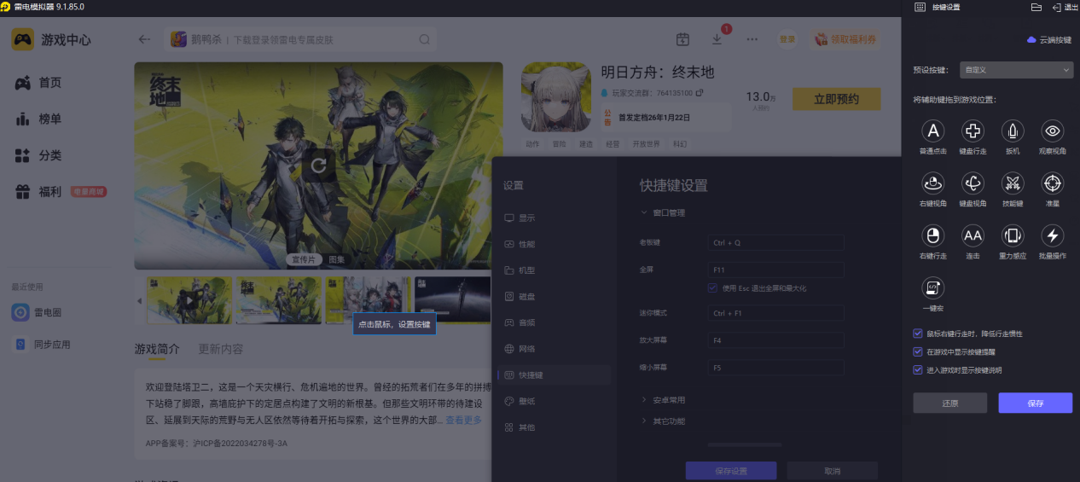This screenshot has height=482, width=1080.
Task: Click the 迷你模式 Ctrl + F1 field
Action: pyautogui.click(x=775, y=313)
